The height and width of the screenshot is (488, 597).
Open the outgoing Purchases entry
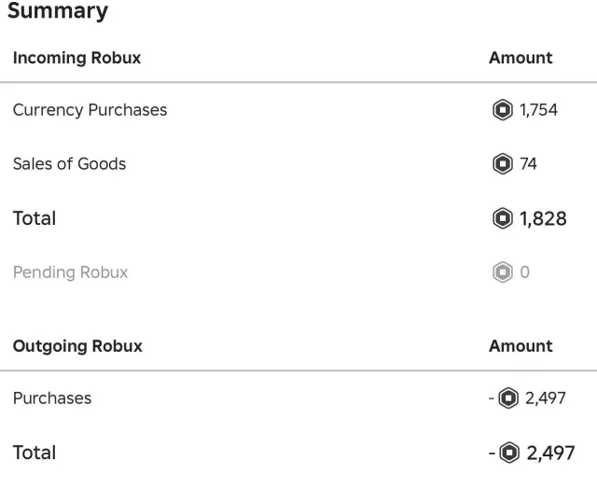[x=52, y=398]
